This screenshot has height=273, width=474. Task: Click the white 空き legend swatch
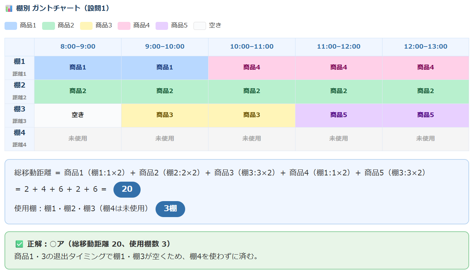(200, 26)
